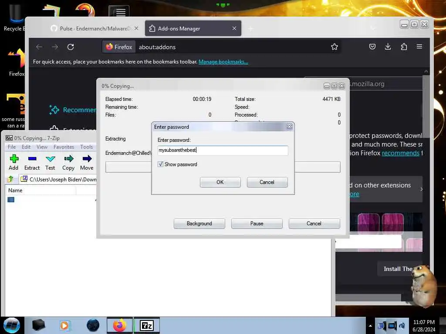Show hidden system tray icons
446x334 pixels.
pyautogui.click(x=370, y=326)
